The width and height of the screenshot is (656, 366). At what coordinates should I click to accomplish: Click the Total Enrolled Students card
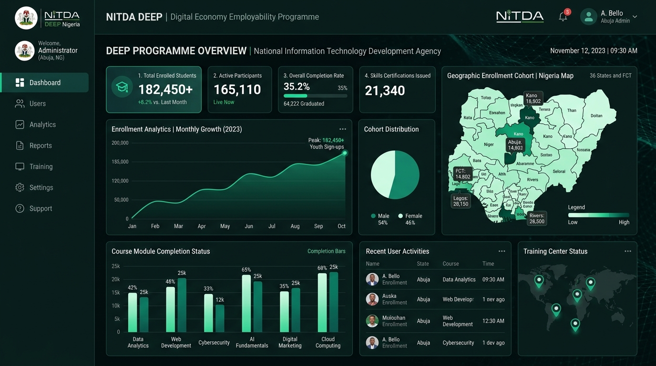coord(154,90)
